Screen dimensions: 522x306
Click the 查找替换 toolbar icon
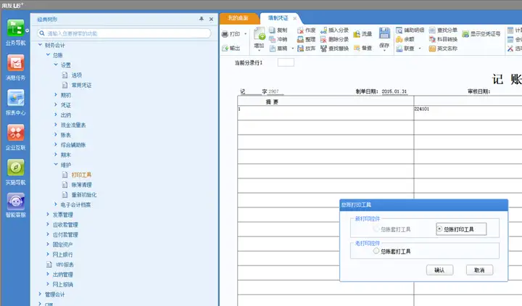[x=323, y=49]
